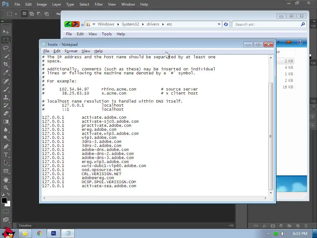Open Explorer help question mark button
The width and height of the screenshot is (317, 238).
(300, 42)
